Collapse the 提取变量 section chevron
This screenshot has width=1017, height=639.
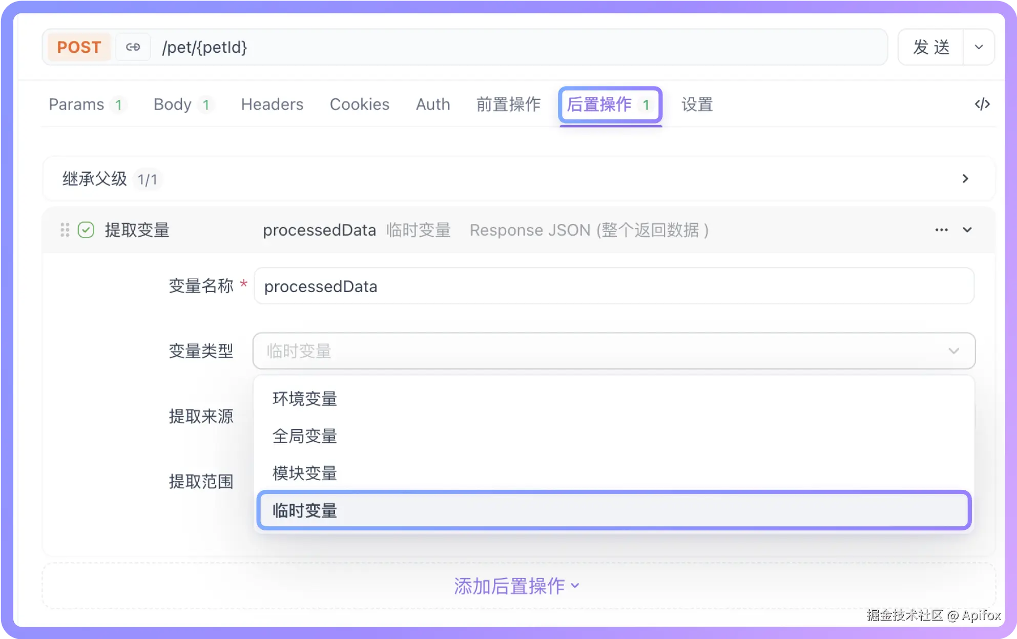(967, 230)
